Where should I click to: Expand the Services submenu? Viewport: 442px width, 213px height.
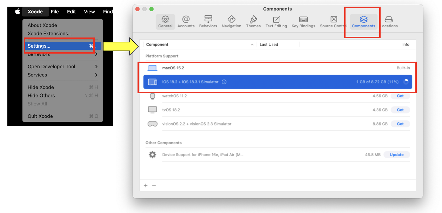pyautogui.click(x=62, y=75)
